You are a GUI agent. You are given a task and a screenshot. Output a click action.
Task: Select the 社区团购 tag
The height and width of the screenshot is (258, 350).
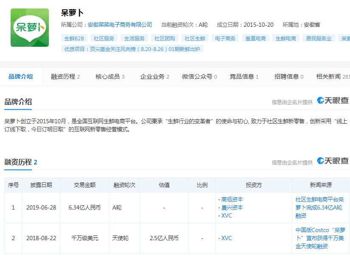pos(165,38)
